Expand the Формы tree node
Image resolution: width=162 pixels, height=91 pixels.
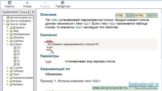(7, 81)
